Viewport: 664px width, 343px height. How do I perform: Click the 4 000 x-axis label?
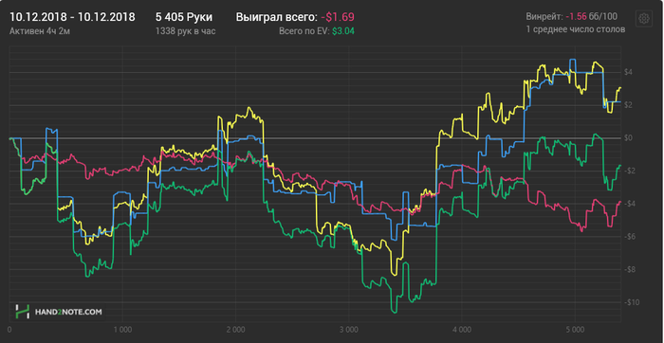point(462,329)
